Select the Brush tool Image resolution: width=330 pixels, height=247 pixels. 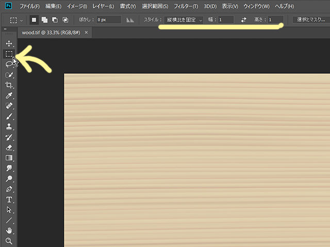point(9,116)
